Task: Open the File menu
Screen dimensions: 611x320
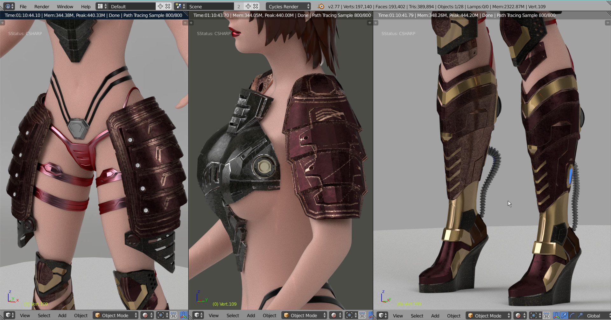Action: tap(23, 6)
